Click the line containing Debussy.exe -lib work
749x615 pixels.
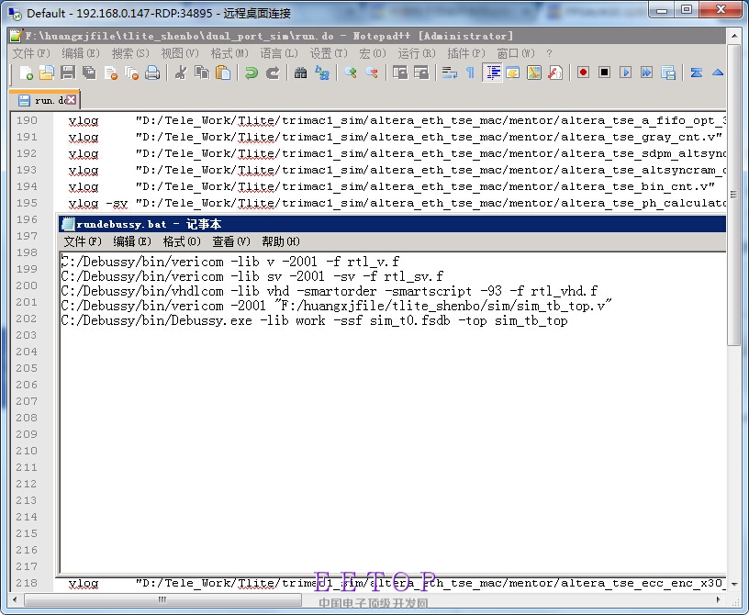pyautogui.click(x=314, y=320)
